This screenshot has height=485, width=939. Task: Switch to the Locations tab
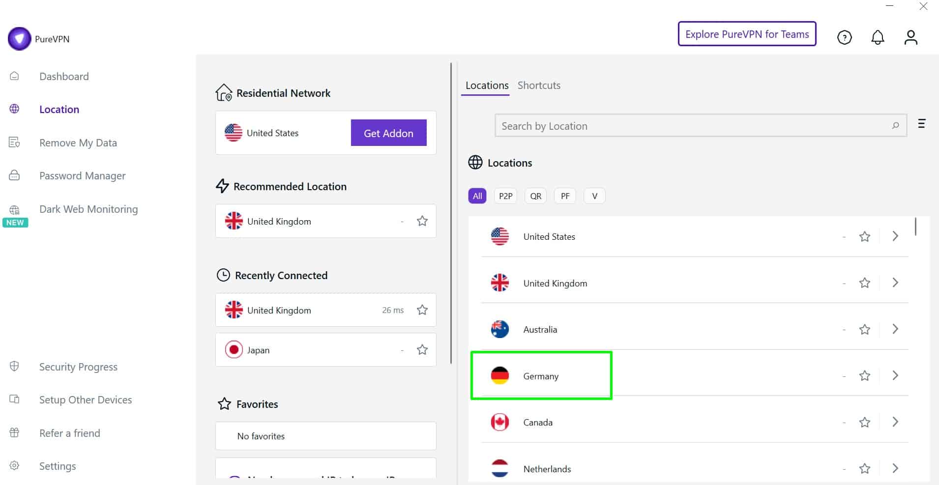487,86
